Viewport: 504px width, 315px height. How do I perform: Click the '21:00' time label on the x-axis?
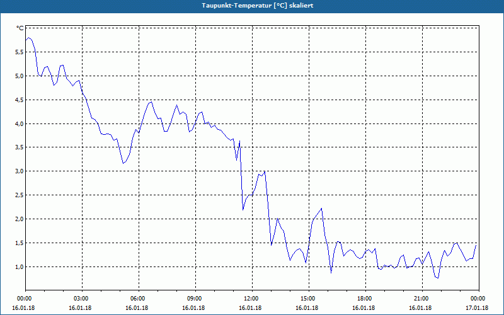coord(422,299)
